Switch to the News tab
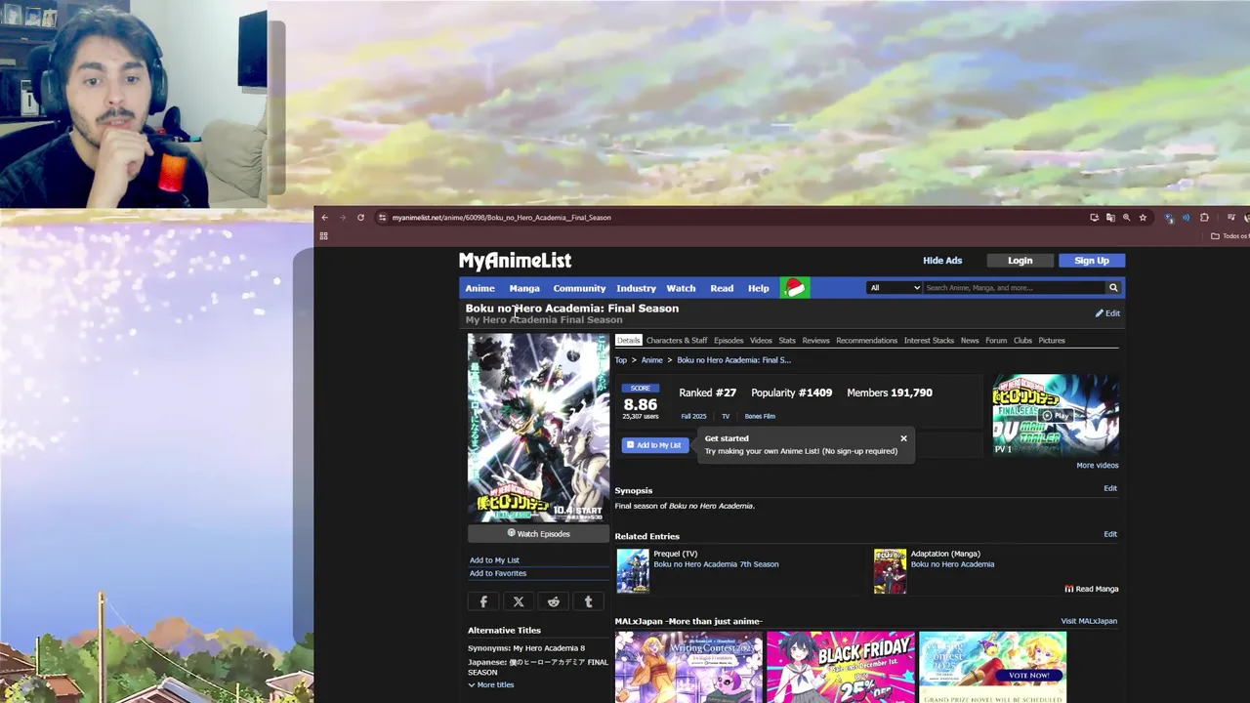The height and width of the screenshot is (703, 1250). pyautogui.click(x=970, y=341)
